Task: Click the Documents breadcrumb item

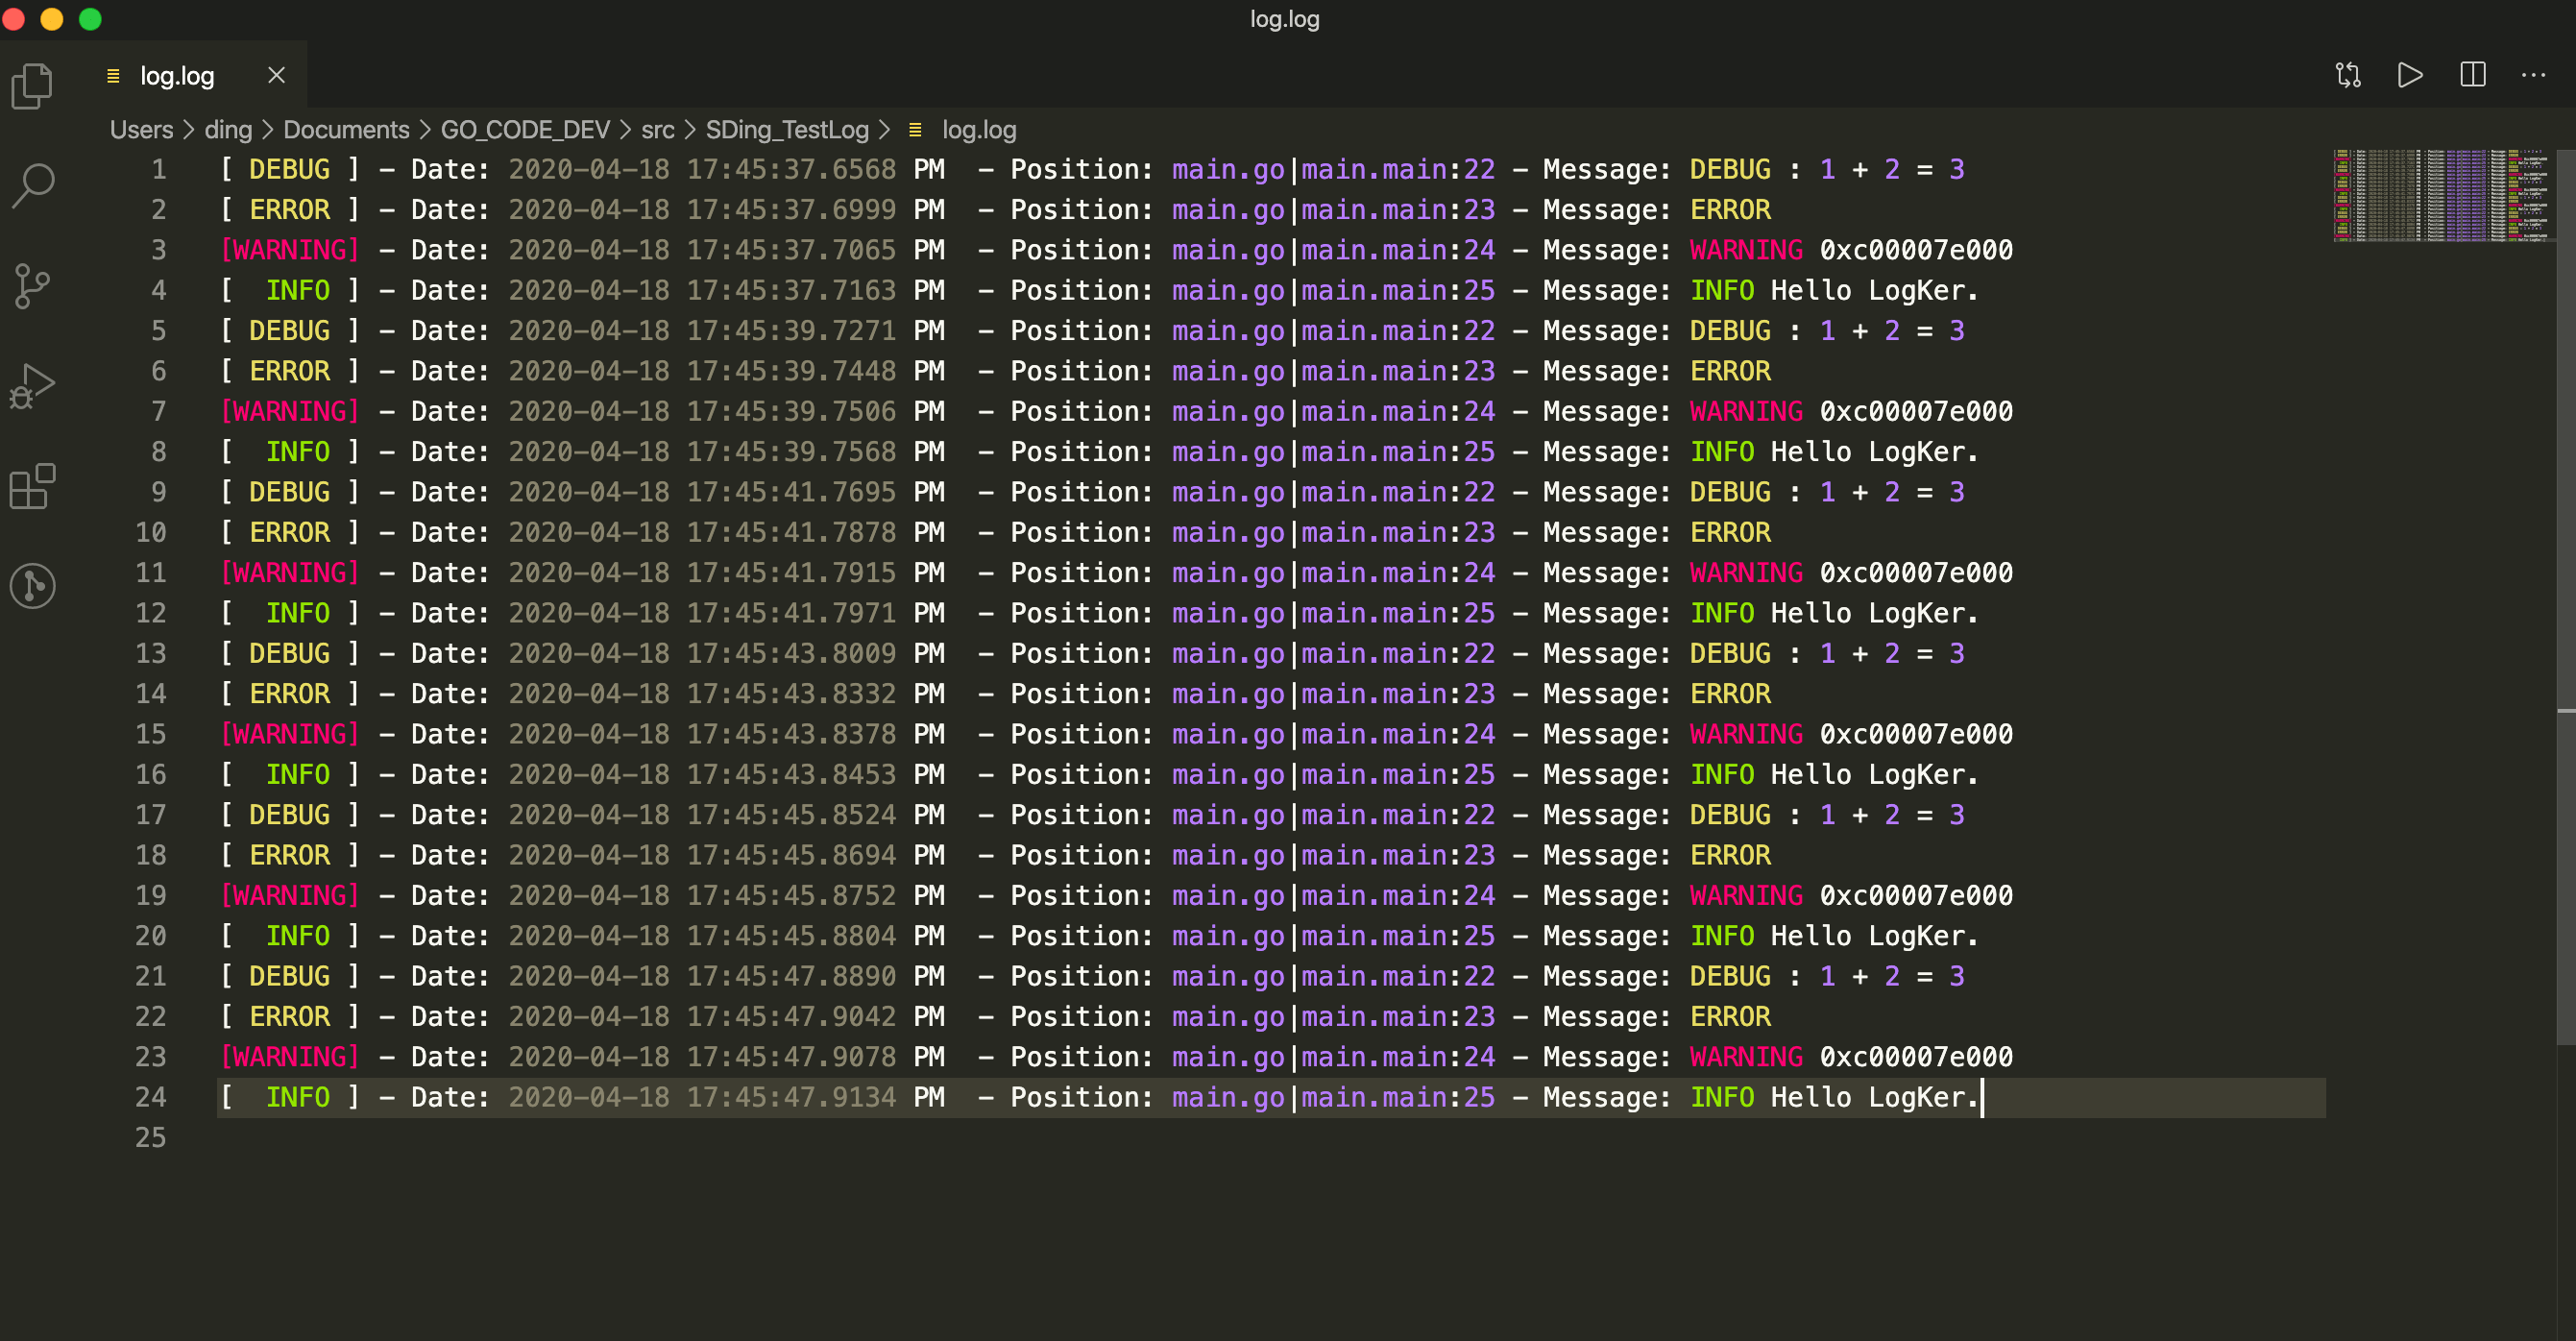Action: click(x=346, y=130)
